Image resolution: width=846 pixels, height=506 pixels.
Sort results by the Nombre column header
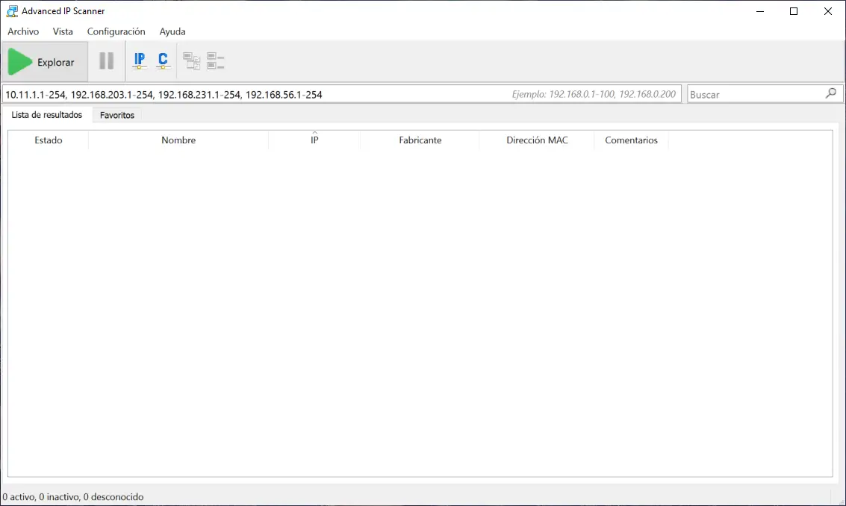pos(178,140)
